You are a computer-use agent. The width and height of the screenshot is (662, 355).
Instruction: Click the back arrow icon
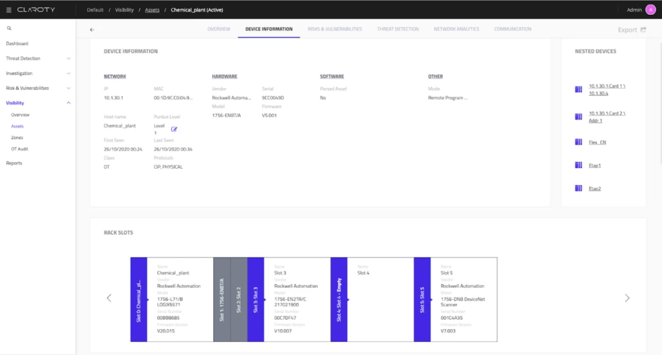(92, 30)
